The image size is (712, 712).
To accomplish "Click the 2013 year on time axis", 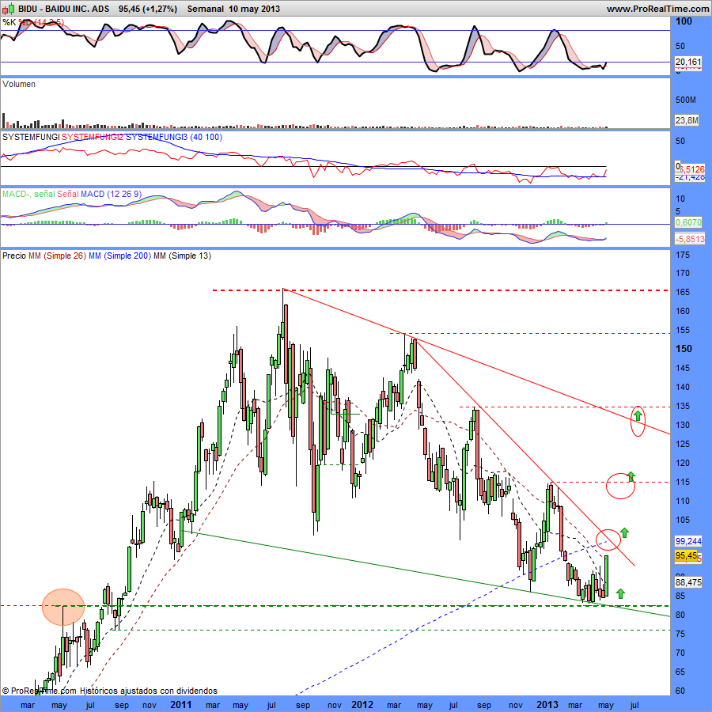I will (x=547, y=705).
